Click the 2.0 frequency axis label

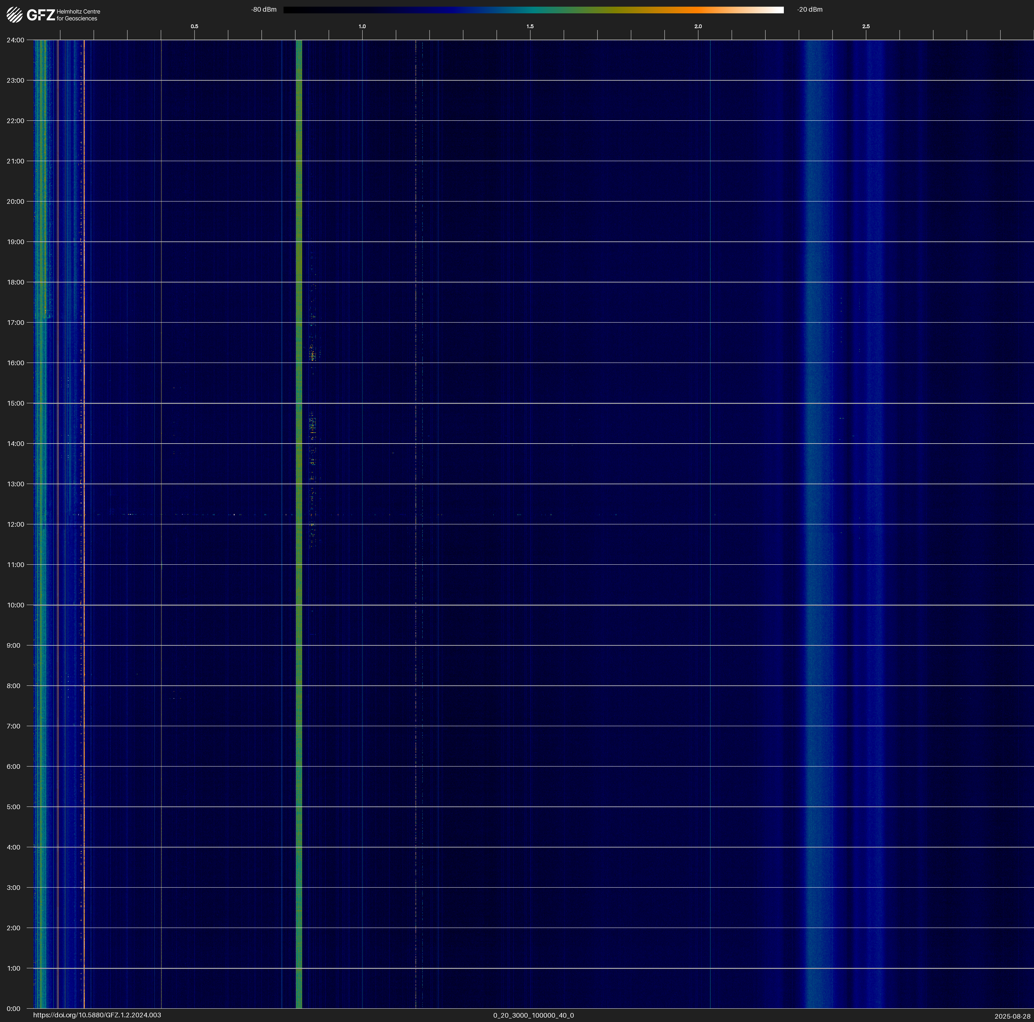(698, 26)
